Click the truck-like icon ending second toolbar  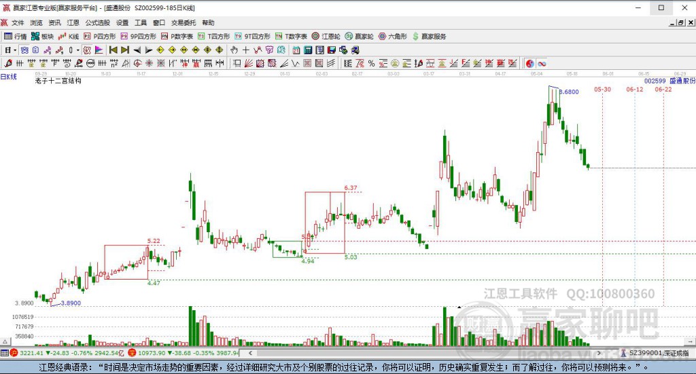click(x=355, y=50)
